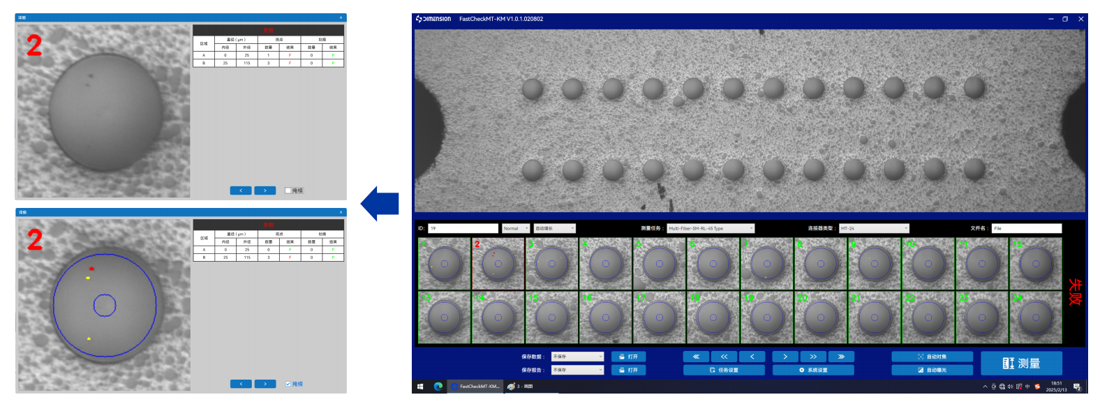This screenshot has width=1100, height=411.
Task: Click the 自动曝光 auto exposure button
Action: tap(932, 370)
